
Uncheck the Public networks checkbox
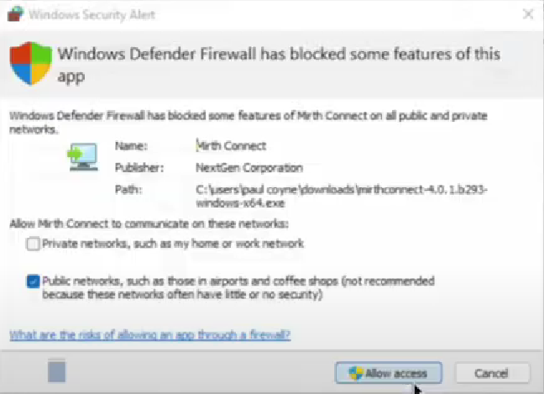tap(33, 281)
